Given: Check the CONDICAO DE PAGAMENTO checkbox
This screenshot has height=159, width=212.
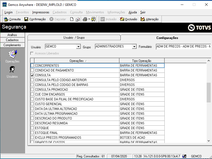Looking at the screenshot, I should pyautogui.click(x=32, y=70).
